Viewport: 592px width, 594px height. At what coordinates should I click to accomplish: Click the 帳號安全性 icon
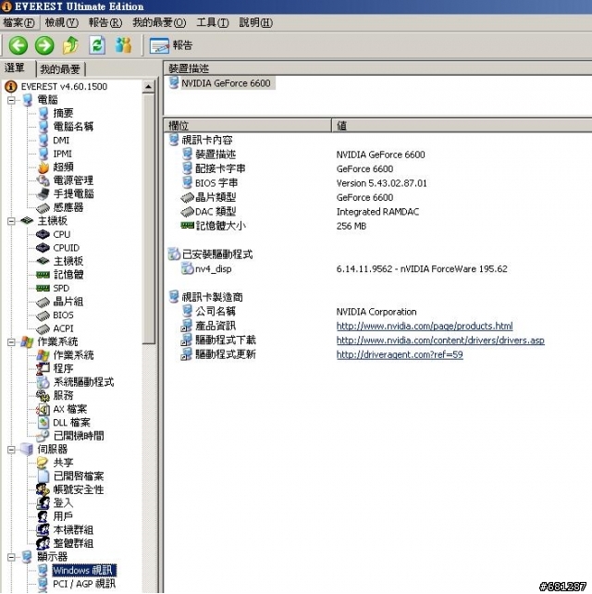(43, 489)
